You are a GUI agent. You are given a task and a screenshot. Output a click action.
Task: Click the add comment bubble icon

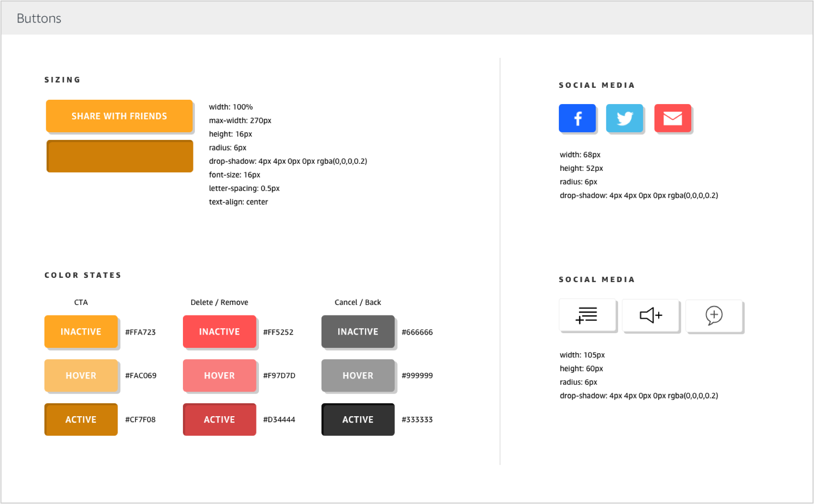[x=714, y=315]
